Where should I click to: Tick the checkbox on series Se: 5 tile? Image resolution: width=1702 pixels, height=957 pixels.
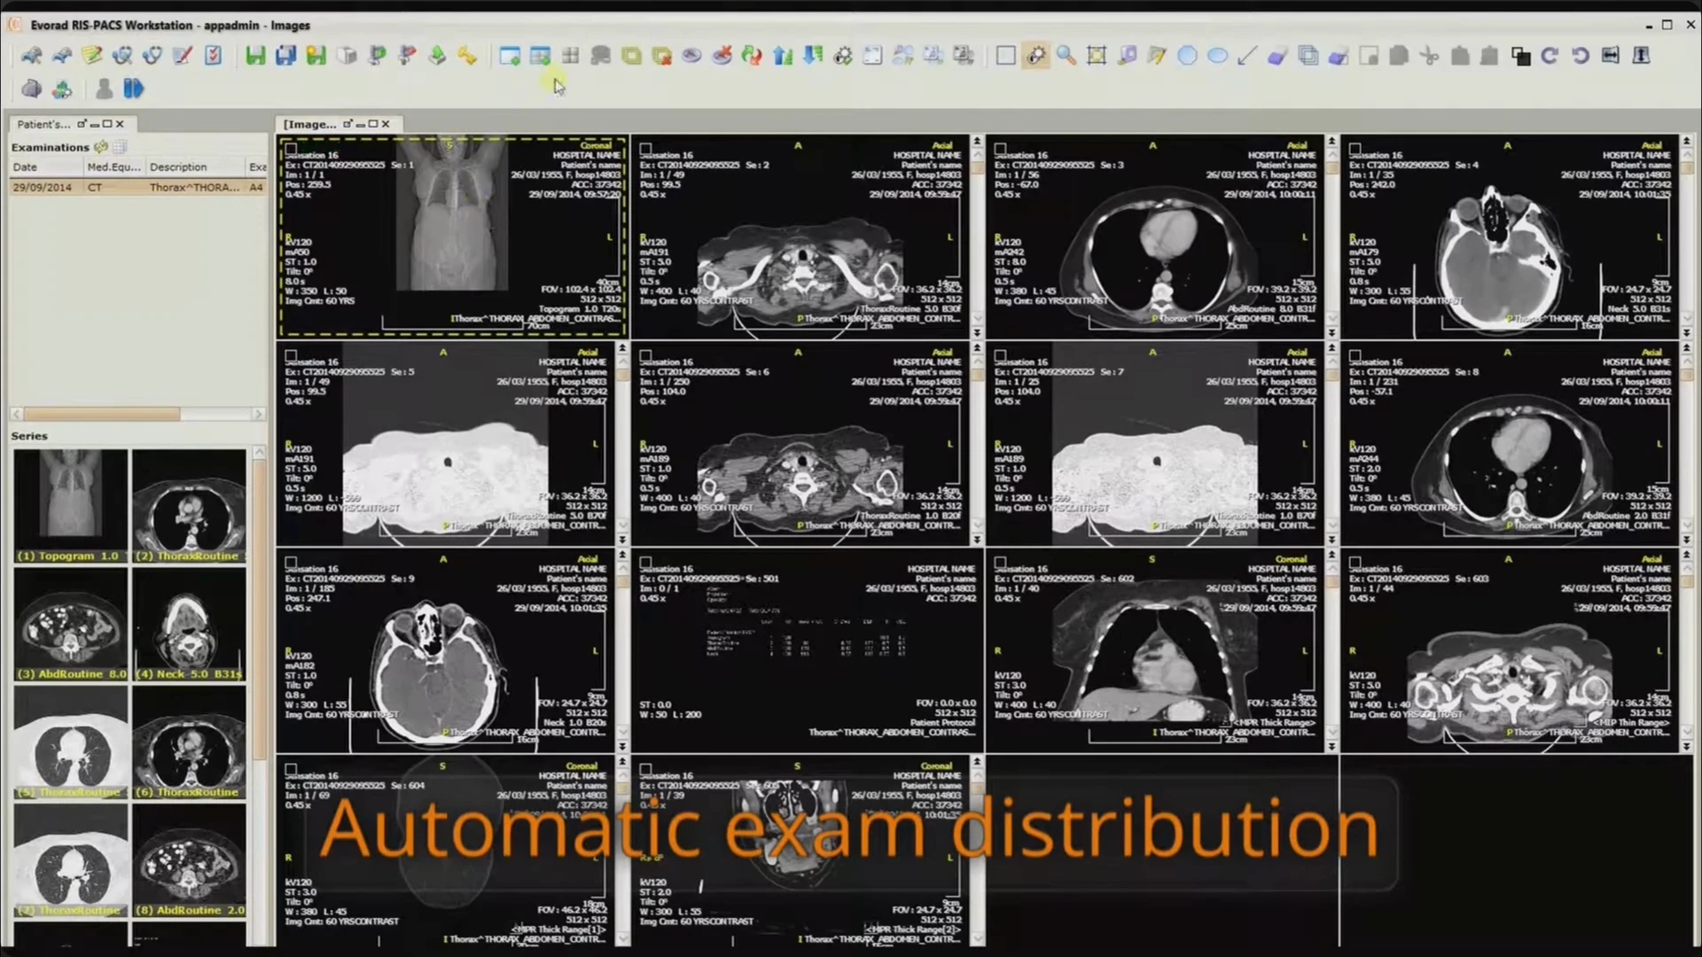pyautogui.click(x=292, y=356)
